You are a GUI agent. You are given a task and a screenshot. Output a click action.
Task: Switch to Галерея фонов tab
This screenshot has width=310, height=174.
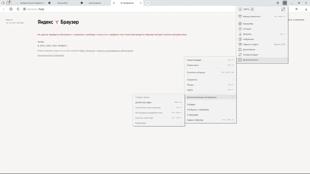pos(30,3)
